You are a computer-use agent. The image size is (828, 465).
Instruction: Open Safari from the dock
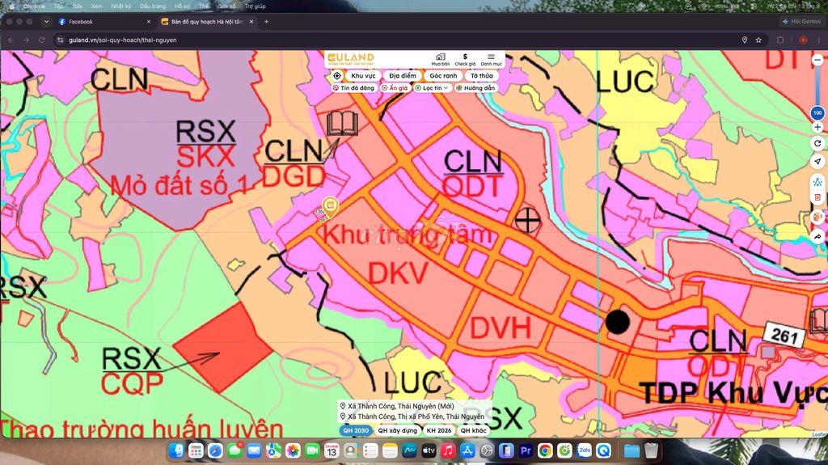coord(215,450)
